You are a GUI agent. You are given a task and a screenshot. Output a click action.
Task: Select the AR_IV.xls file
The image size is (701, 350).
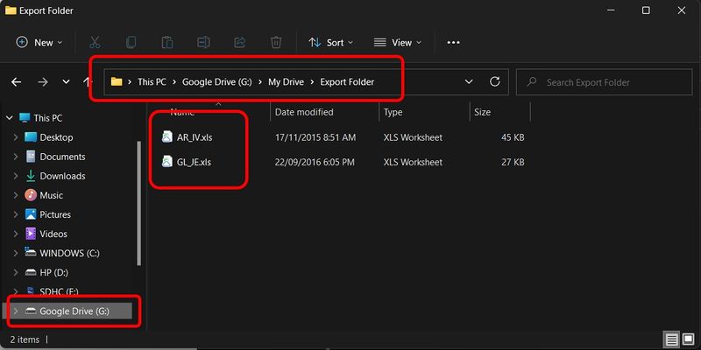194,137
